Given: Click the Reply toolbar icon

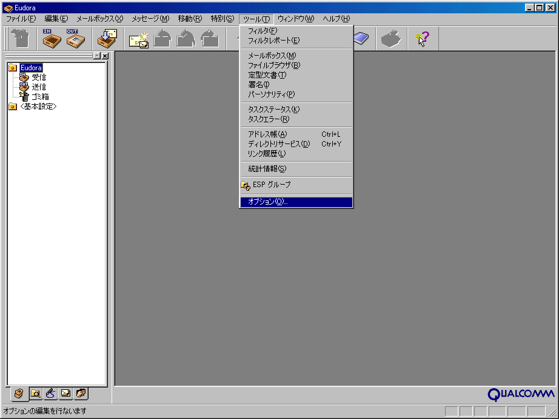Looking at the screenshot, I should [162, 38].
